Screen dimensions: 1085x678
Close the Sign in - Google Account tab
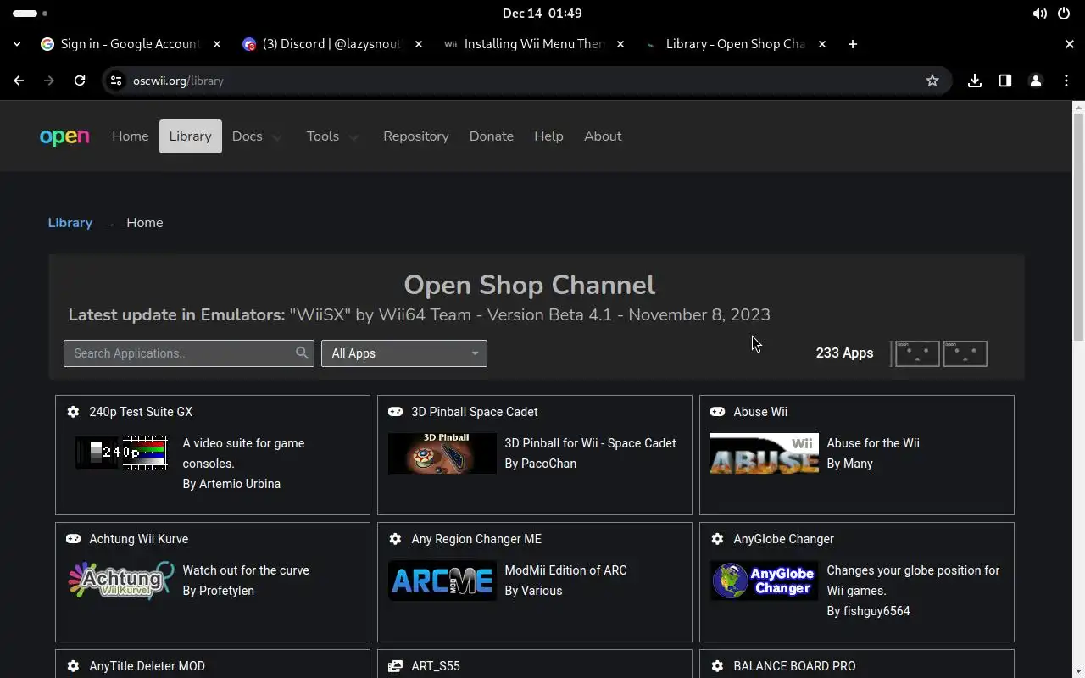pos(217,44)
